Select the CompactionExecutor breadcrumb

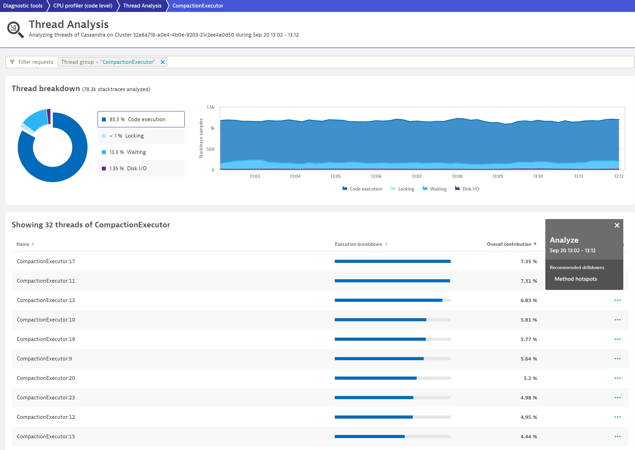(x=198, y=6)
